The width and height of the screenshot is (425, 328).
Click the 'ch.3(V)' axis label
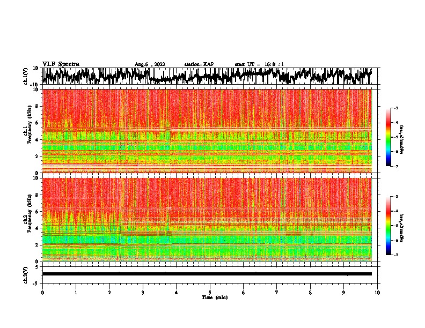click(x=25, y=275)
